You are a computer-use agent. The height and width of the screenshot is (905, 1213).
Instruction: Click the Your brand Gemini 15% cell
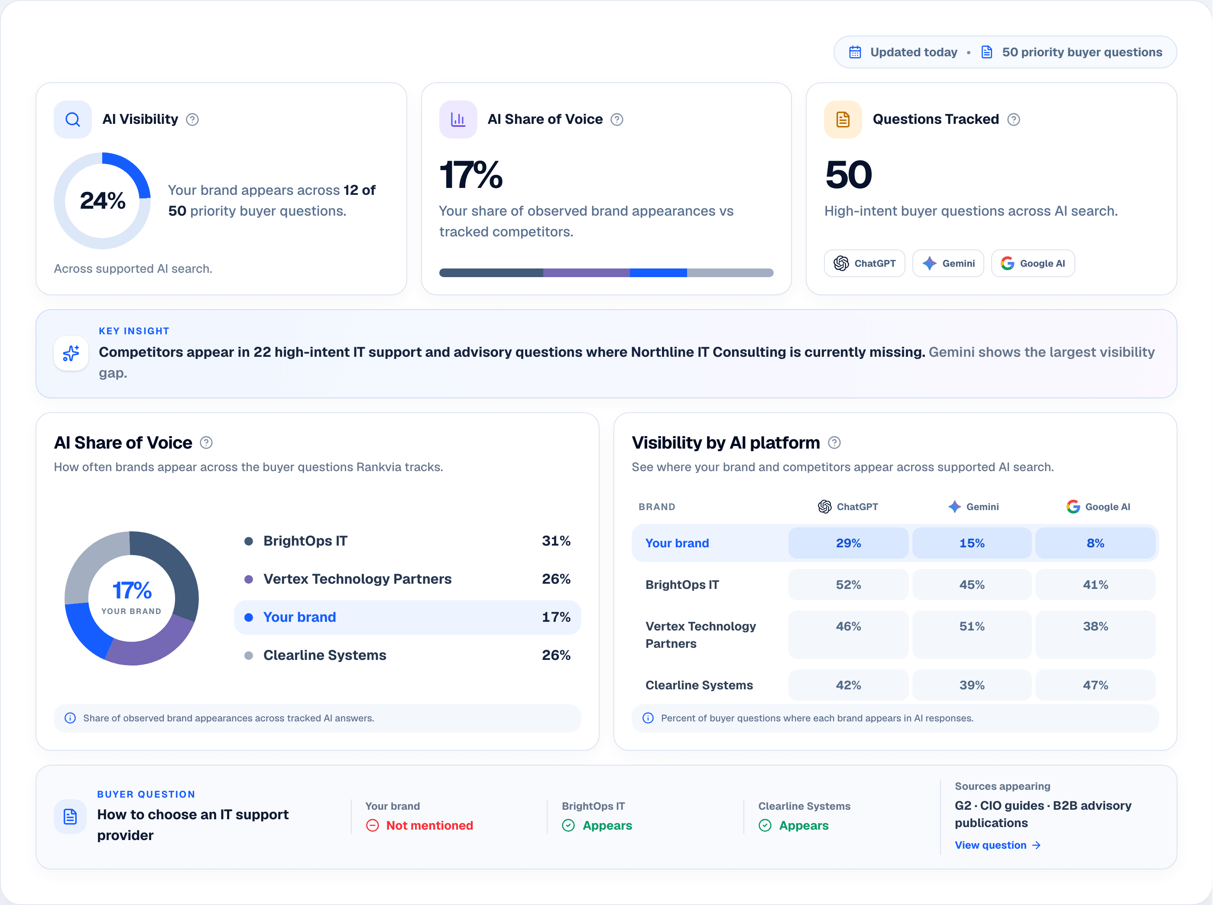tap(972, 543)
